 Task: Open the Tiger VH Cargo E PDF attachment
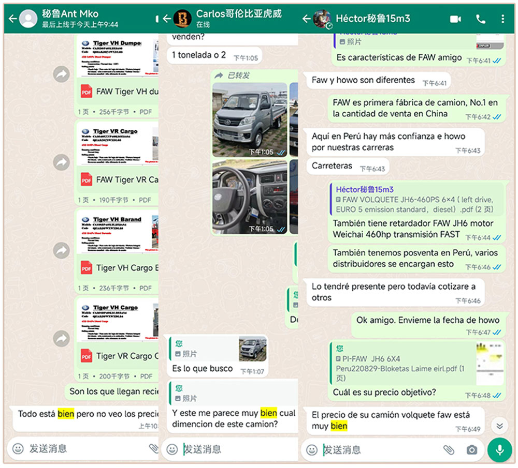point(118,268)
